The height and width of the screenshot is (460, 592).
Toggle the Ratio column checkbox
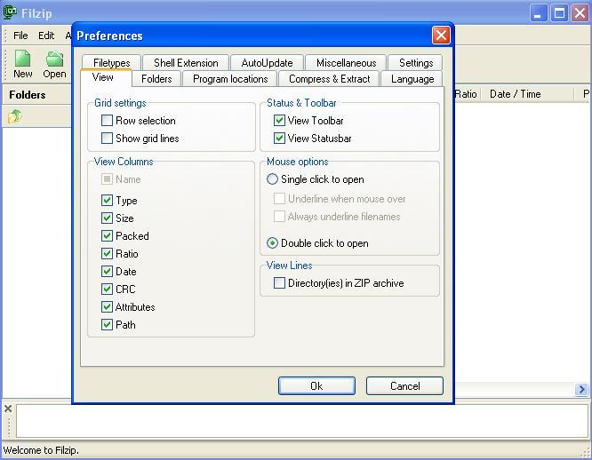[107, 253]
